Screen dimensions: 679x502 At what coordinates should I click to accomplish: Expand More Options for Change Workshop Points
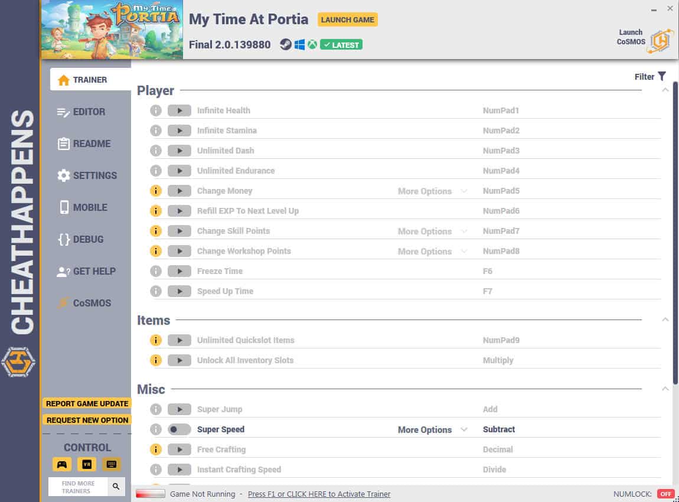pyautogui.click(x=432, y=251)
